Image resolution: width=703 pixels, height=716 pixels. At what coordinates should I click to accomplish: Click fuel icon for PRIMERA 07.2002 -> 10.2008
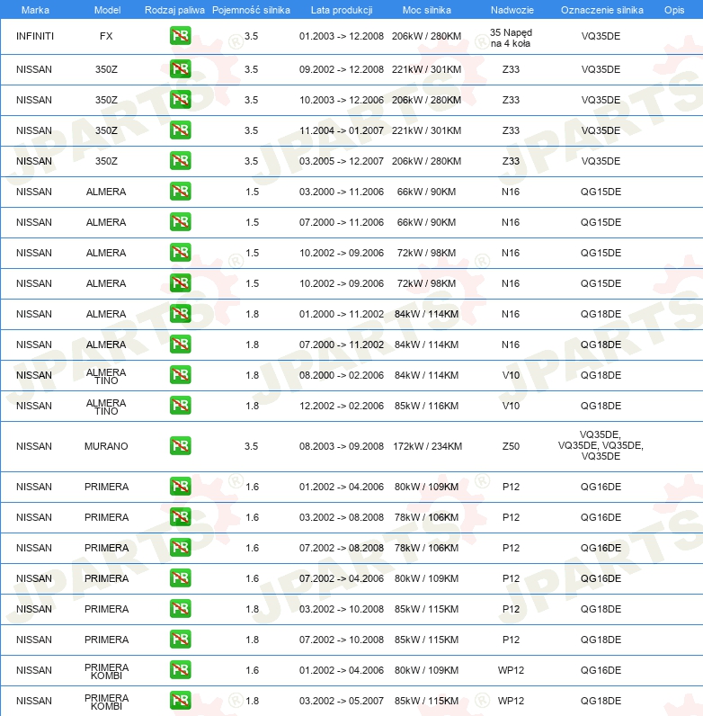[x=181, y=640]
